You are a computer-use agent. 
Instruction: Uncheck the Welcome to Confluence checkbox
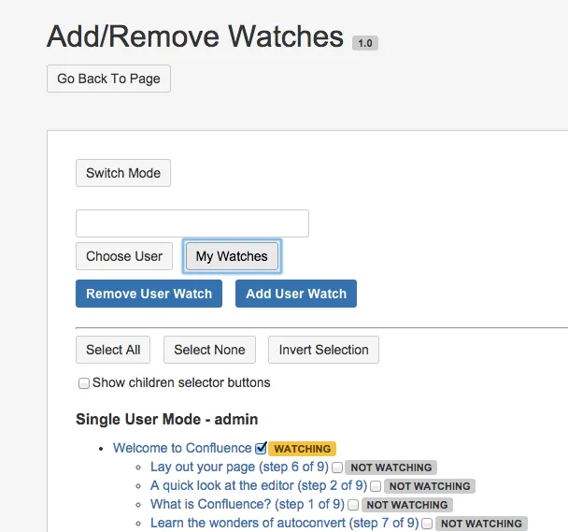261,449
